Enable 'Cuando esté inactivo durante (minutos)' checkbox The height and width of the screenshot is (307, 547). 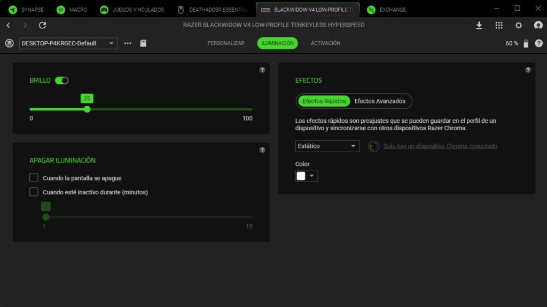click(34, 192)
